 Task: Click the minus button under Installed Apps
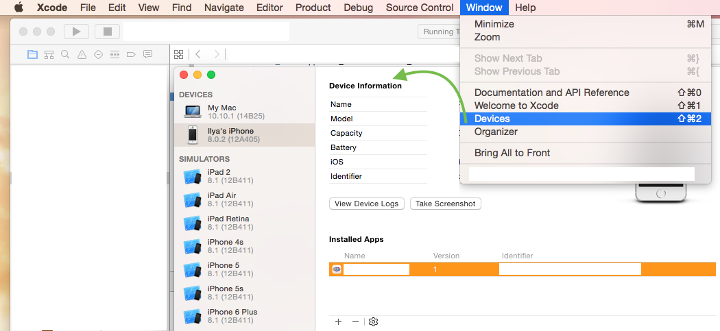click(x=355, y=322)
